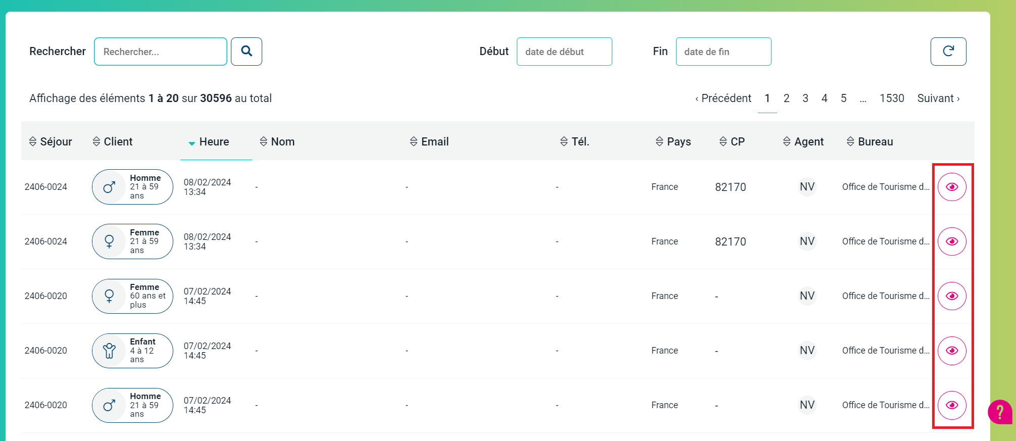Screen dimensions: 1016x441
Task: Open the pink help question mark bubble
Action: coord(999,412)
